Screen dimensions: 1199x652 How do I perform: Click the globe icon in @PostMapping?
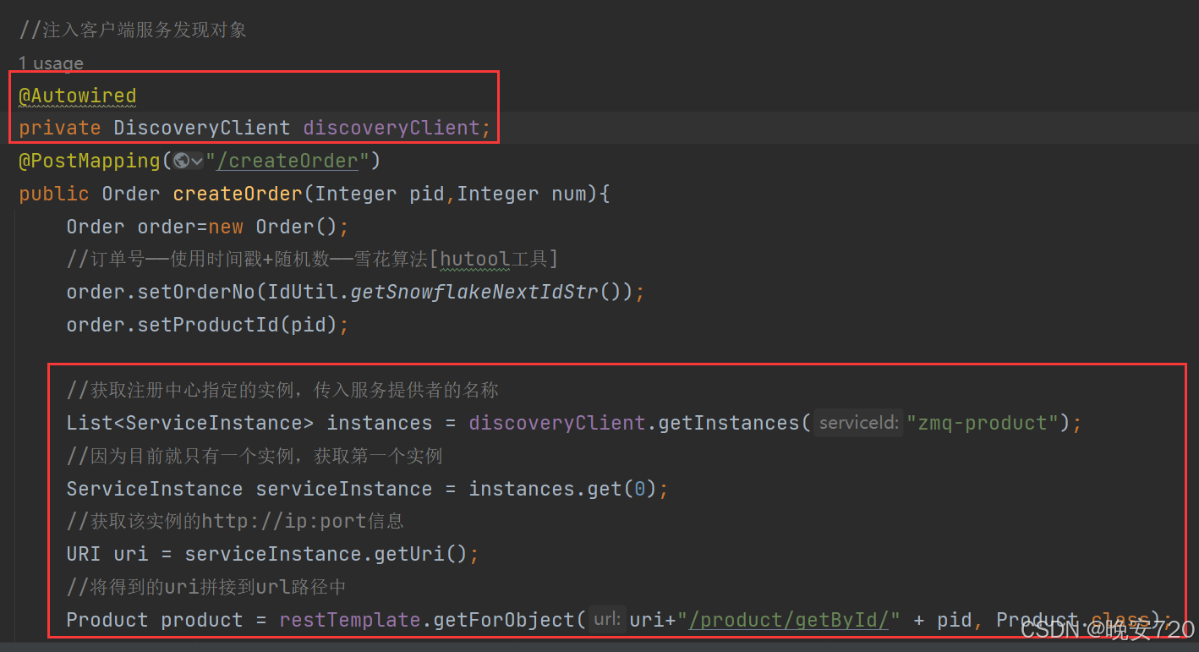click(181, 161)
